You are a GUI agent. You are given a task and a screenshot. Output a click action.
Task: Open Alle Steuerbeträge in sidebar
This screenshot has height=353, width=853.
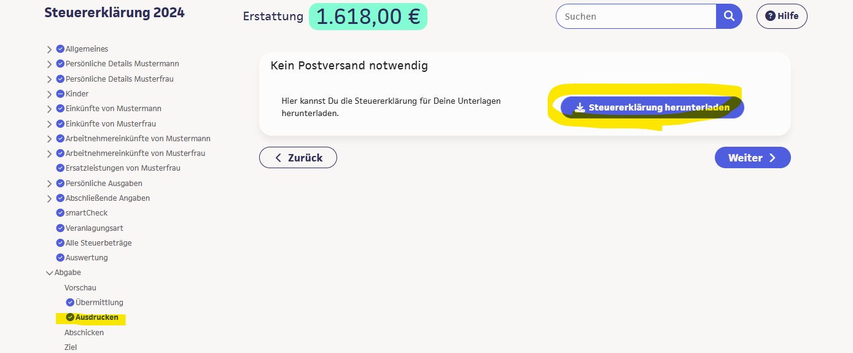[x=98, y=242]
